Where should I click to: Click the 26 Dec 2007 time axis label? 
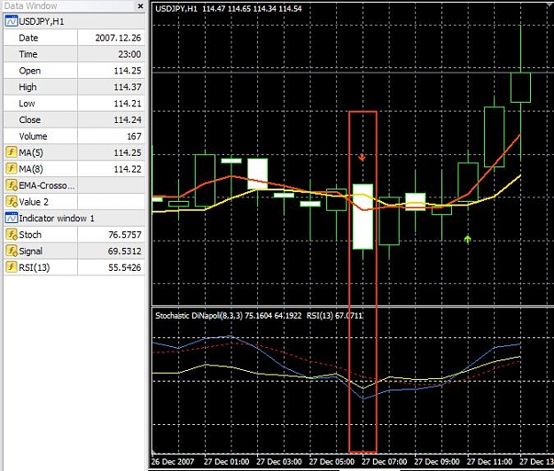tap(173, 461)
